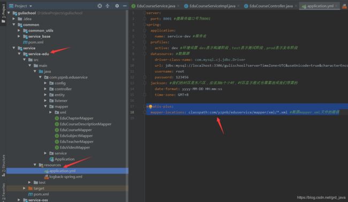Viewport: 348px width, 202px height.
Task: Click the mapper-locations classpath value
Action: click(238, 112)
